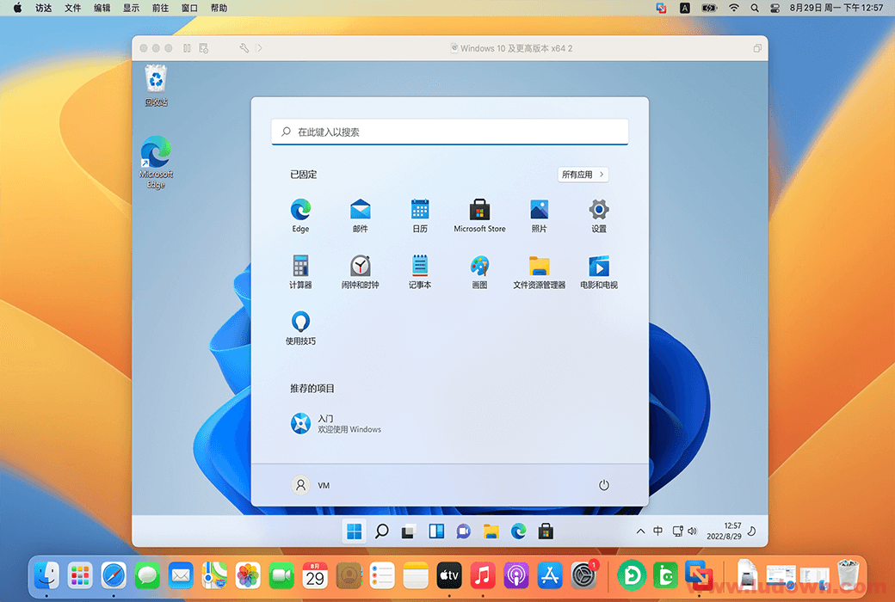Open 帮助 Help menu
The image size is (895, 602).
219,8
